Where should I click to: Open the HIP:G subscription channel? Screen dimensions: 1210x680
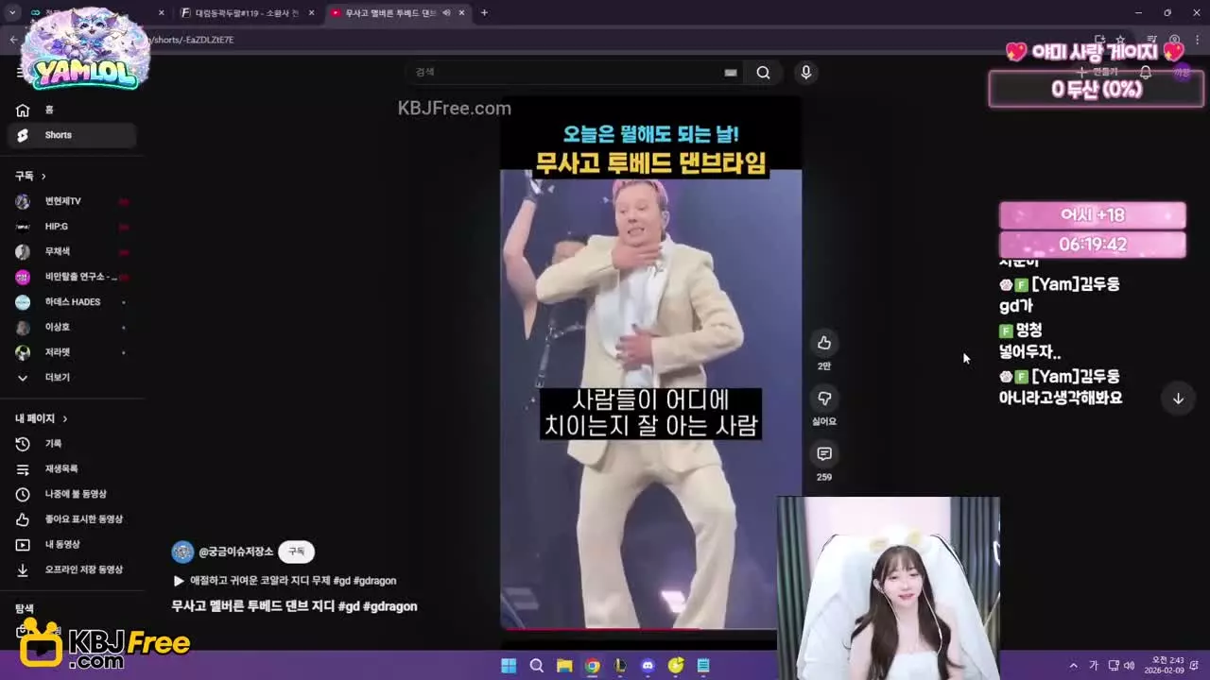(72, 227)
